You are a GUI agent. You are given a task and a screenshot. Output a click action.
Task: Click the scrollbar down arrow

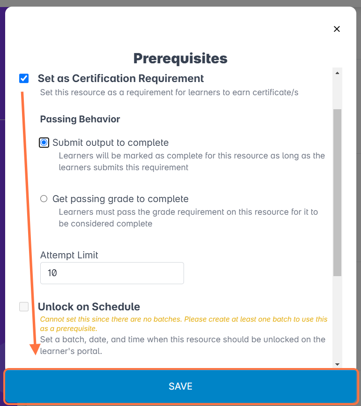(x=337, y=364)
